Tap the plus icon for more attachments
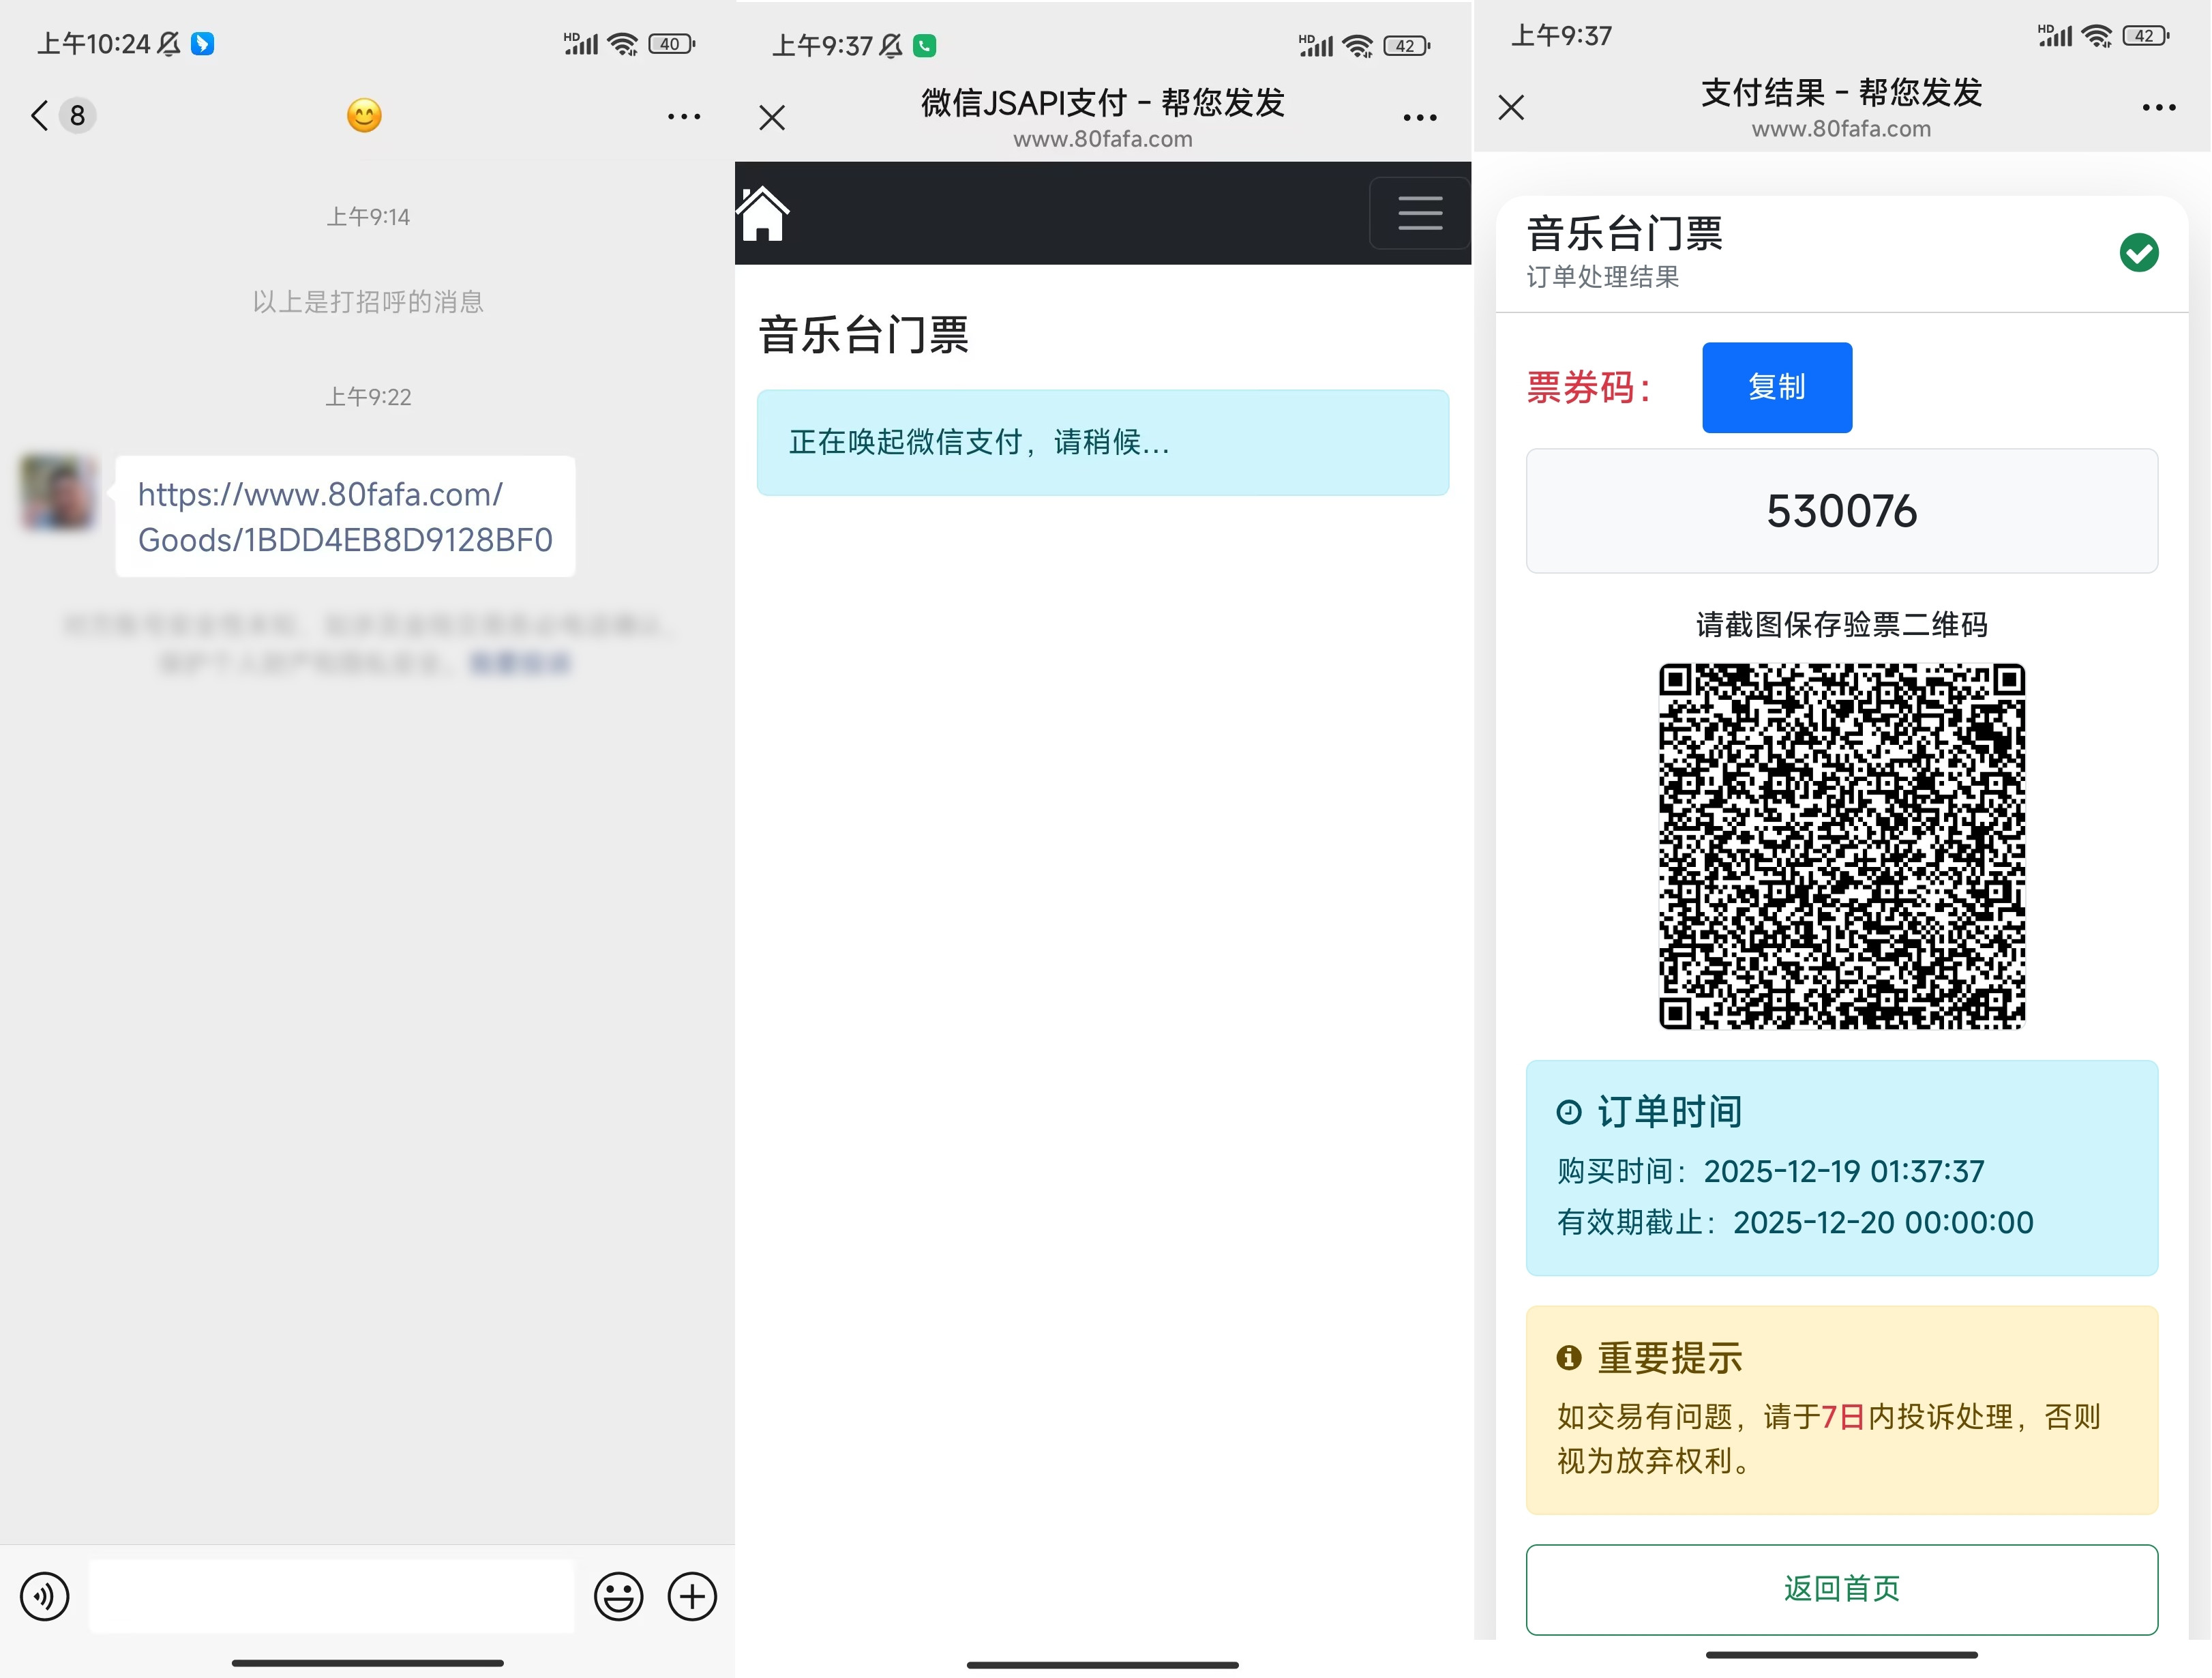The image size is (2212, 1678). (x=692, y=1596)
